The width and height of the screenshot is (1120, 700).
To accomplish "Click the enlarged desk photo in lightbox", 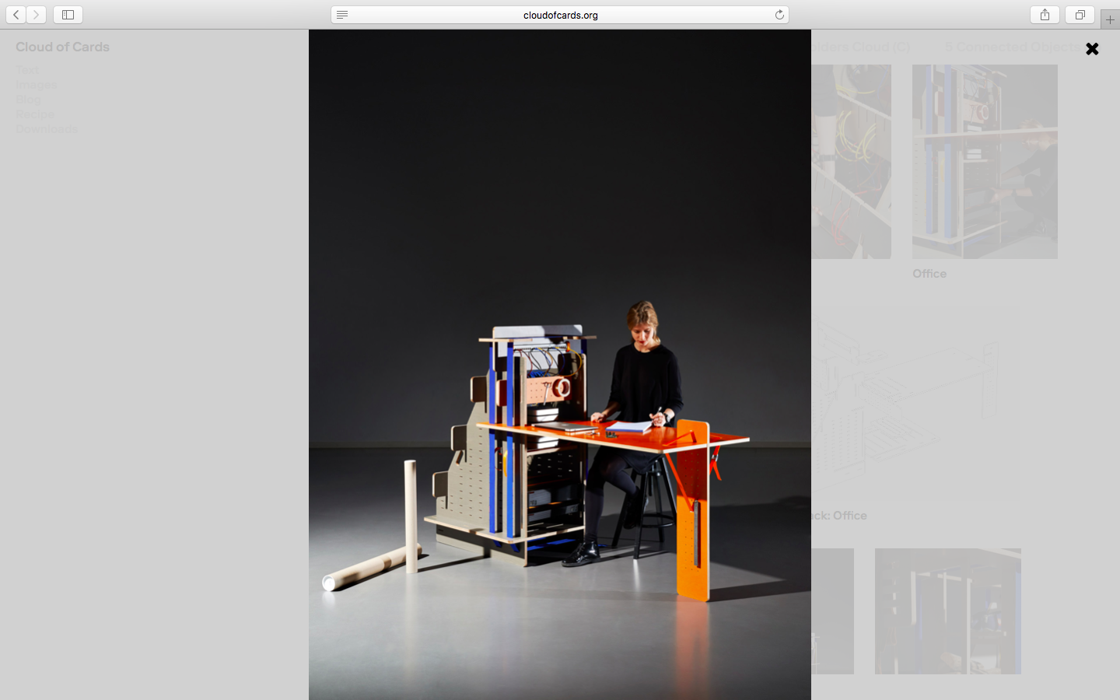I will point(560,366).
